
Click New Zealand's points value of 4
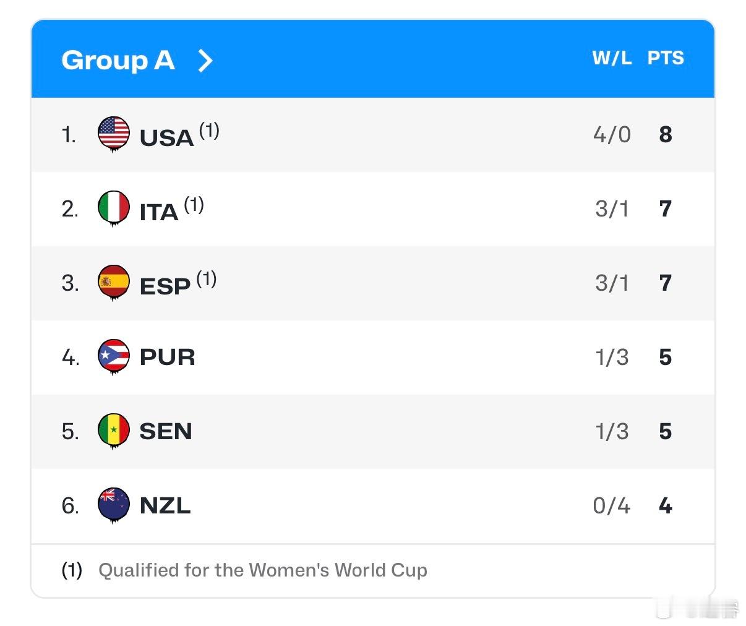(666, 505)
